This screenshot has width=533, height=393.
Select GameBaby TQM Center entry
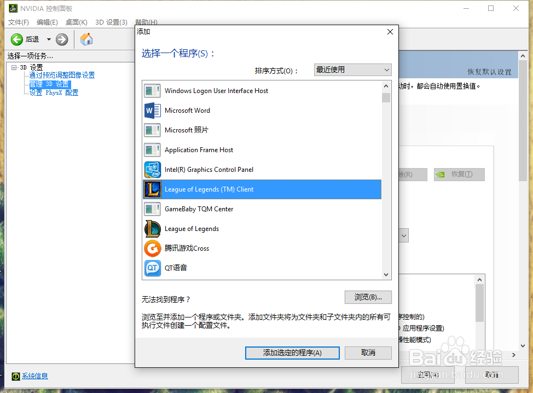click(262, 209)
